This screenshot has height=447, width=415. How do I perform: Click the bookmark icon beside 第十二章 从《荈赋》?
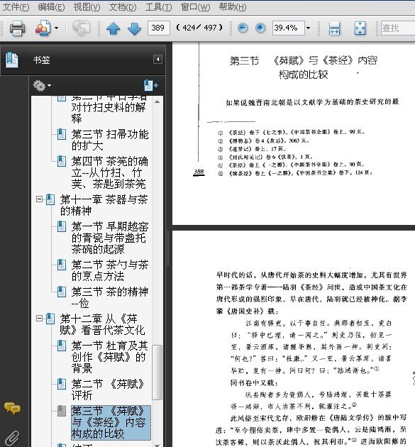(x=50, y=319)
